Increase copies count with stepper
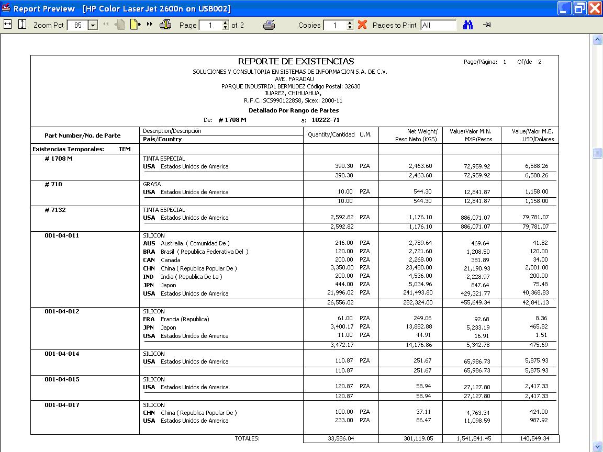Screen dimensions: 603x452 coord(350,22)
